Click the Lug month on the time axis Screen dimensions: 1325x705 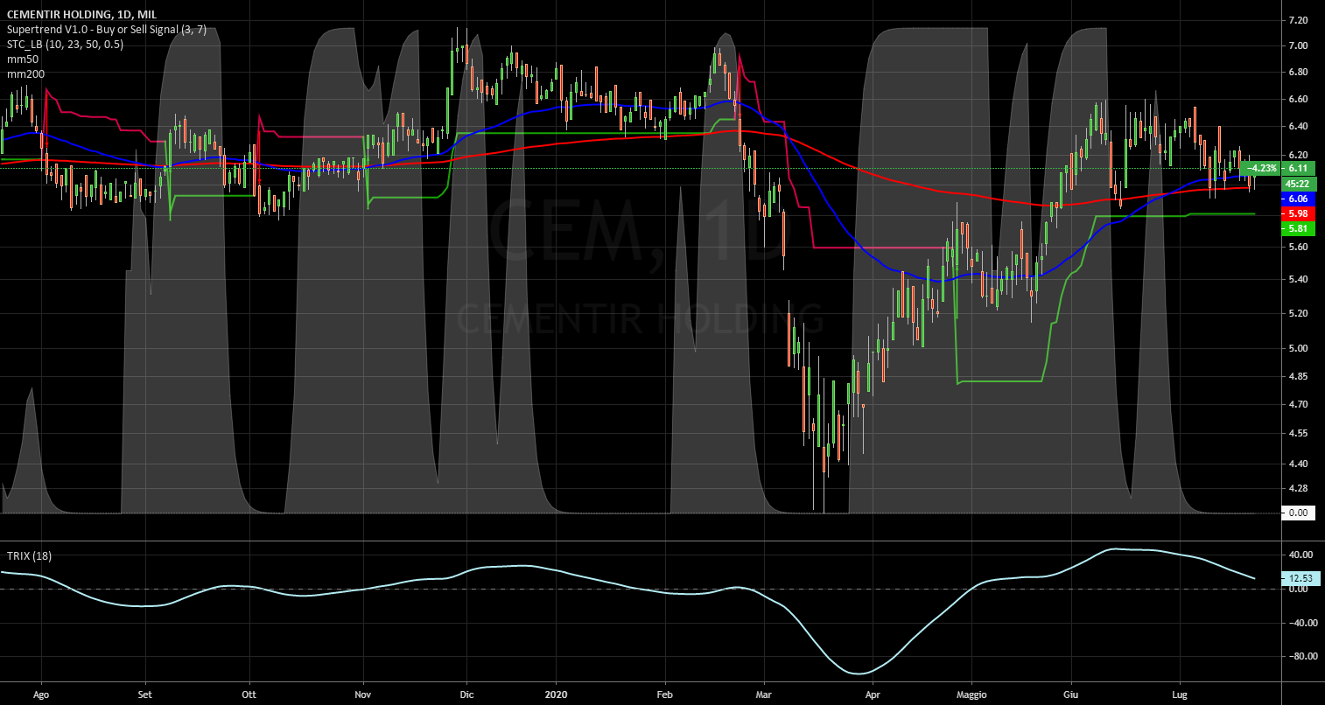click(x=1179, y=695)
